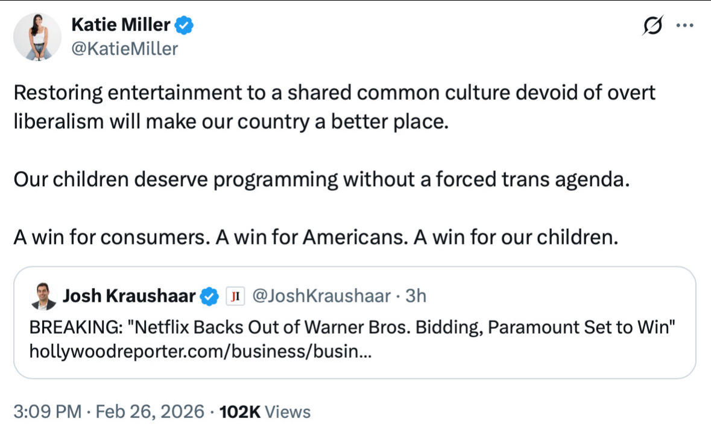Viewport: 711px width, 430px height.
Task: Click the Feb 26, 2026 date
Action: pos(149,412)
